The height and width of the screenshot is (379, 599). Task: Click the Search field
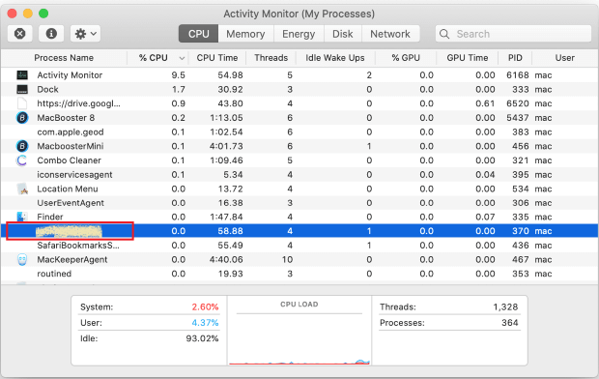pyautogui.click(x=513, y=34)
